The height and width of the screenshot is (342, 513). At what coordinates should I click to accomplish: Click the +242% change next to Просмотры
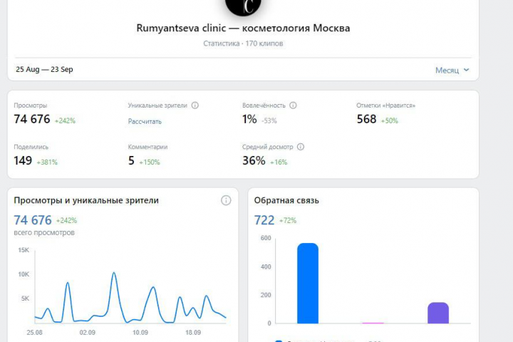[x=65, y=120]
